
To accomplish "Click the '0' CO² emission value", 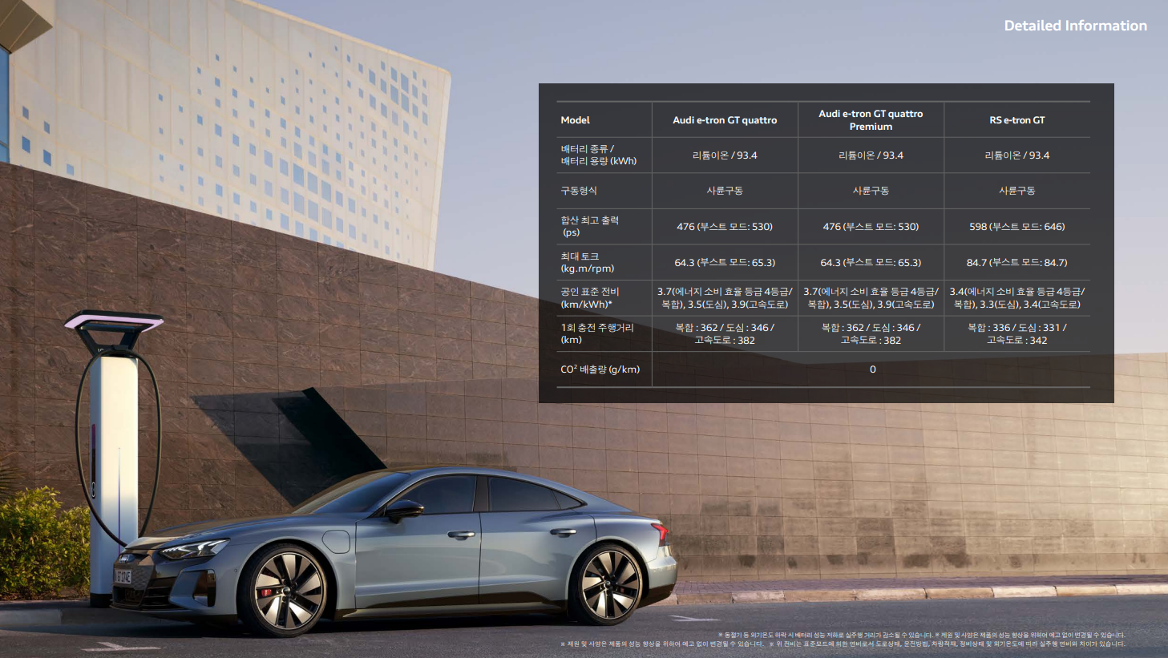I will (x=872, y=369).
